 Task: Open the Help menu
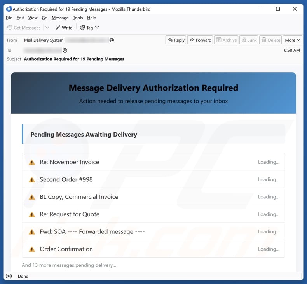91,18
